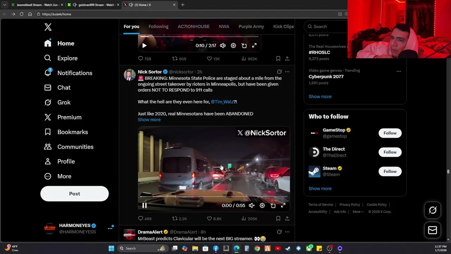
Task: View analytics of 962K views post
Action: pyautogui.click(x=249, y=59)
